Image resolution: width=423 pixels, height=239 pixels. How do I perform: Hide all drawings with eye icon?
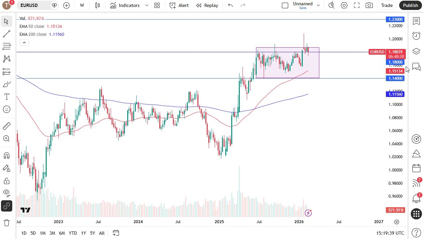6,193
